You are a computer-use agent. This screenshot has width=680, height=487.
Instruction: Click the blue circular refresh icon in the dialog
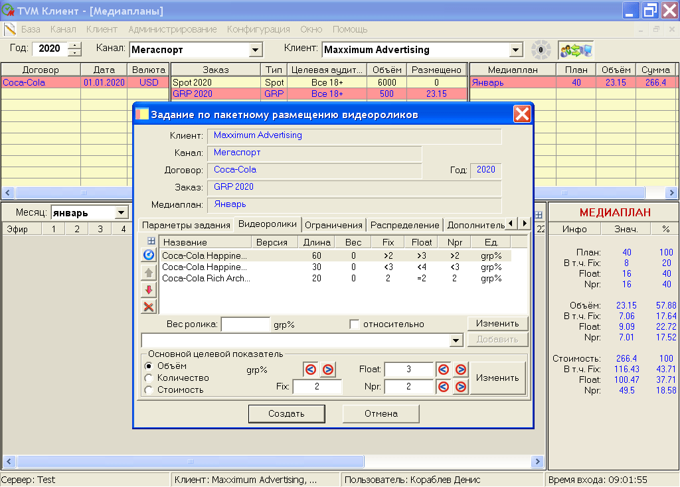[149, 255]
